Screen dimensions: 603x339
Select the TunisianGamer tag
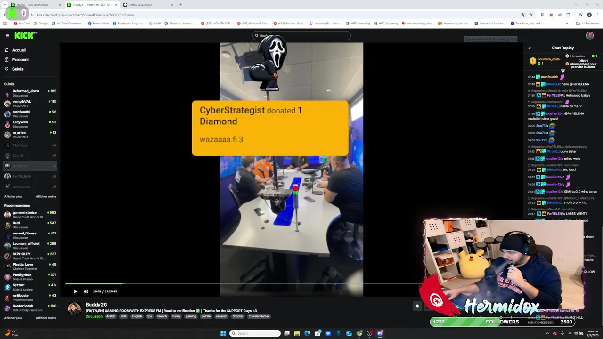259,316
